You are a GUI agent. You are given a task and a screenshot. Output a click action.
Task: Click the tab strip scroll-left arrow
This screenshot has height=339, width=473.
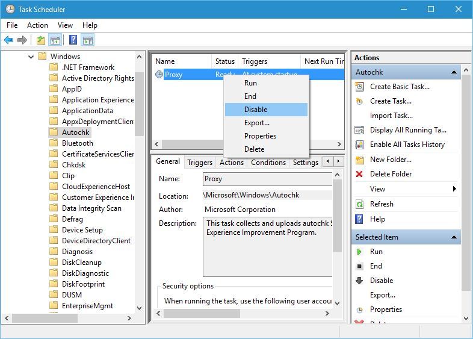point(328,161)
